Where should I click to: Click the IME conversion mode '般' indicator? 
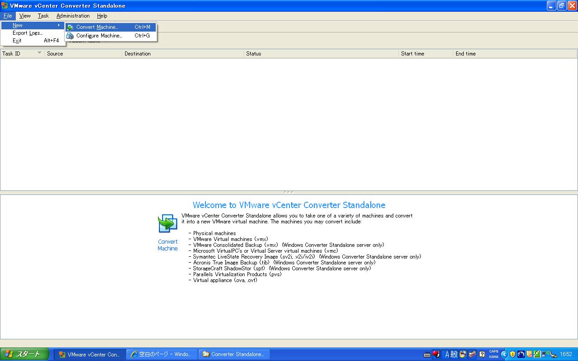454,354
